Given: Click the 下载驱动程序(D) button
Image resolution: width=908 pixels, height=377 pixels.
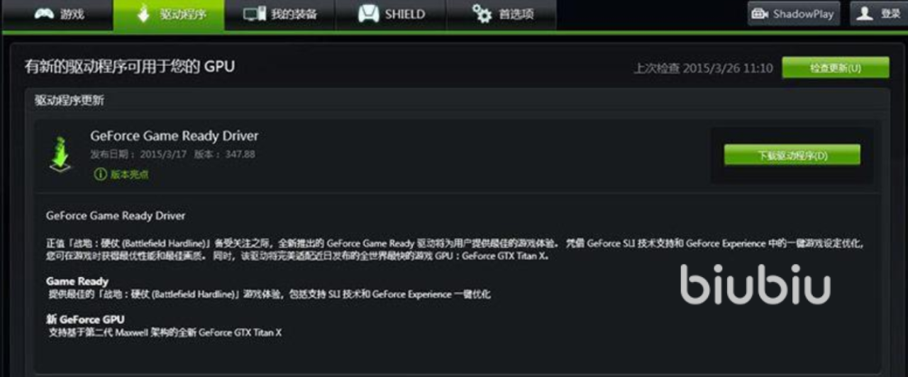Looking at the screenshot, I should point(792,155).
